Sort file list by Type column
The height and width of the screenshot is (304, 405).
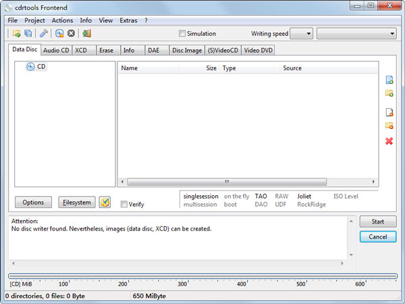(250, 68)
